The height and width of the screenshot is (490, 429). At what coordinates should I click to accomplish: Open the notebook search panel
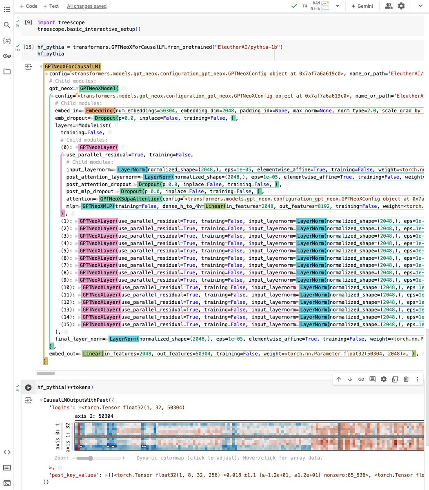pyautogui.click(x=7, y=25)
